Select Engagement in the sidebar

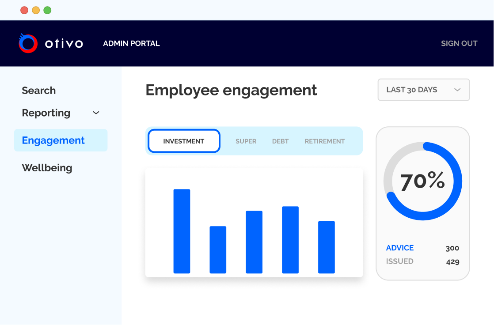(x=53, y=140)
